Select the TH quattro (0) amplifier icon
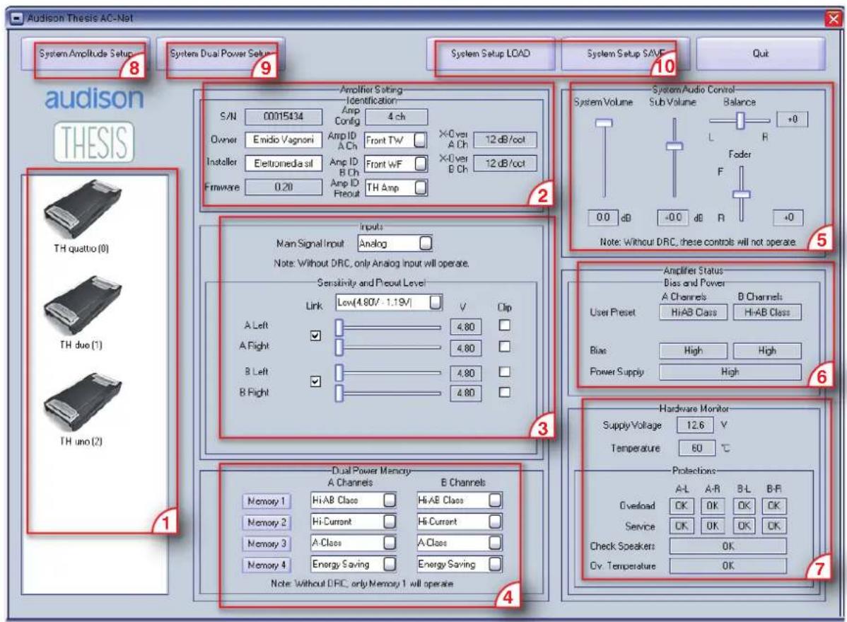Screen dimensions: 847x622 pyautogui.click(x=83, y=208)
